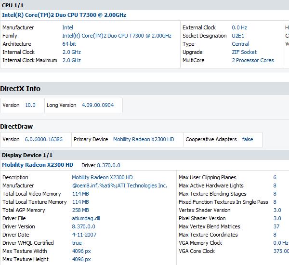The image size is (289, 265).
Task: Click the Max Texture Coordinates value 8
Action: [x=275, y=235]
